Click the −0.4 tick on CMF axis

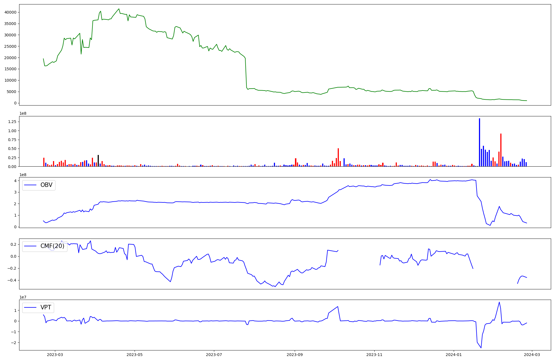coord(12,280)
